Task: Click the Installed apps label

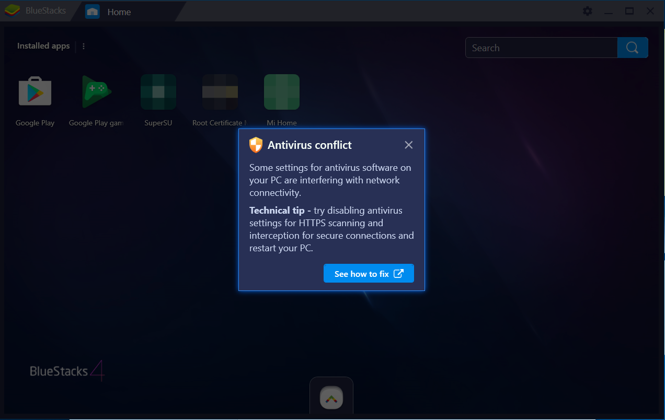Action: click(43, 46)
